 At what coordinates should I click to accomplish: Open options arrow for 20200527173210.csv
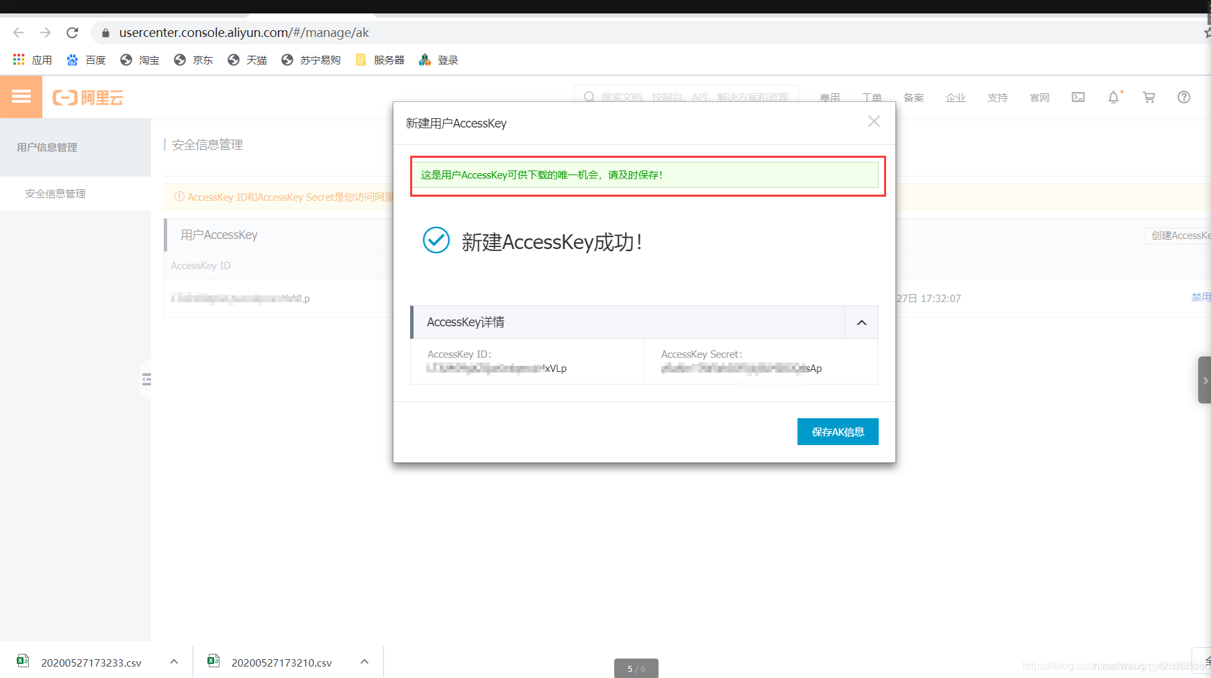[x=365, y=662]
